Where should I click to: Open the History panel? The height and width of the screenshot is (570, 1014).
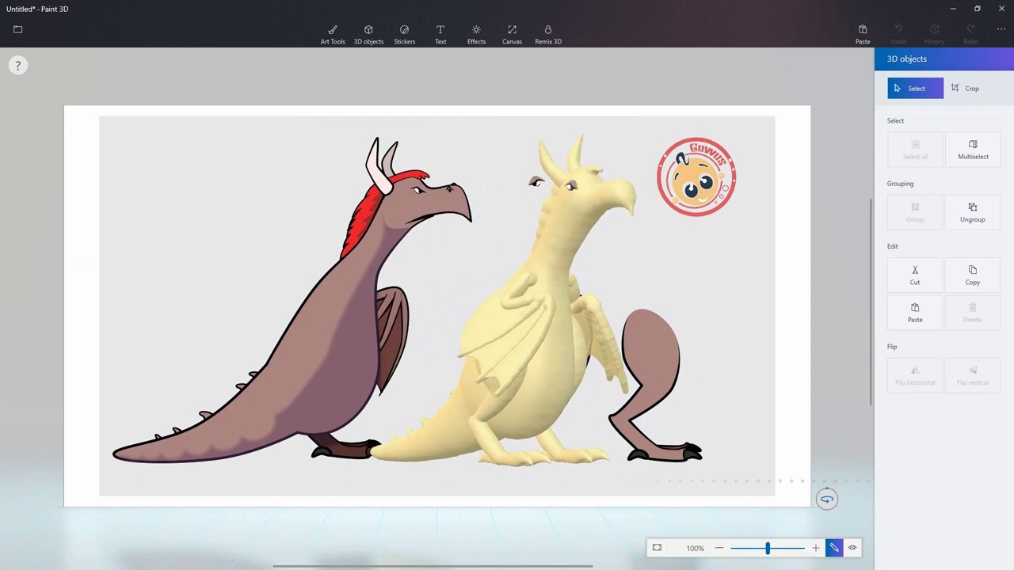click(x=934, y=35)
